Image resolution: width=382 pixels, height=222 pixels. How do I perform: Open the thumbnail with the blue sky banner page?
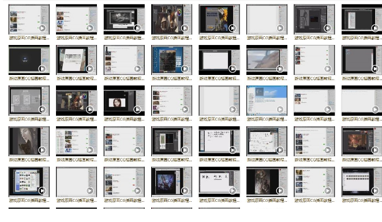267,100
